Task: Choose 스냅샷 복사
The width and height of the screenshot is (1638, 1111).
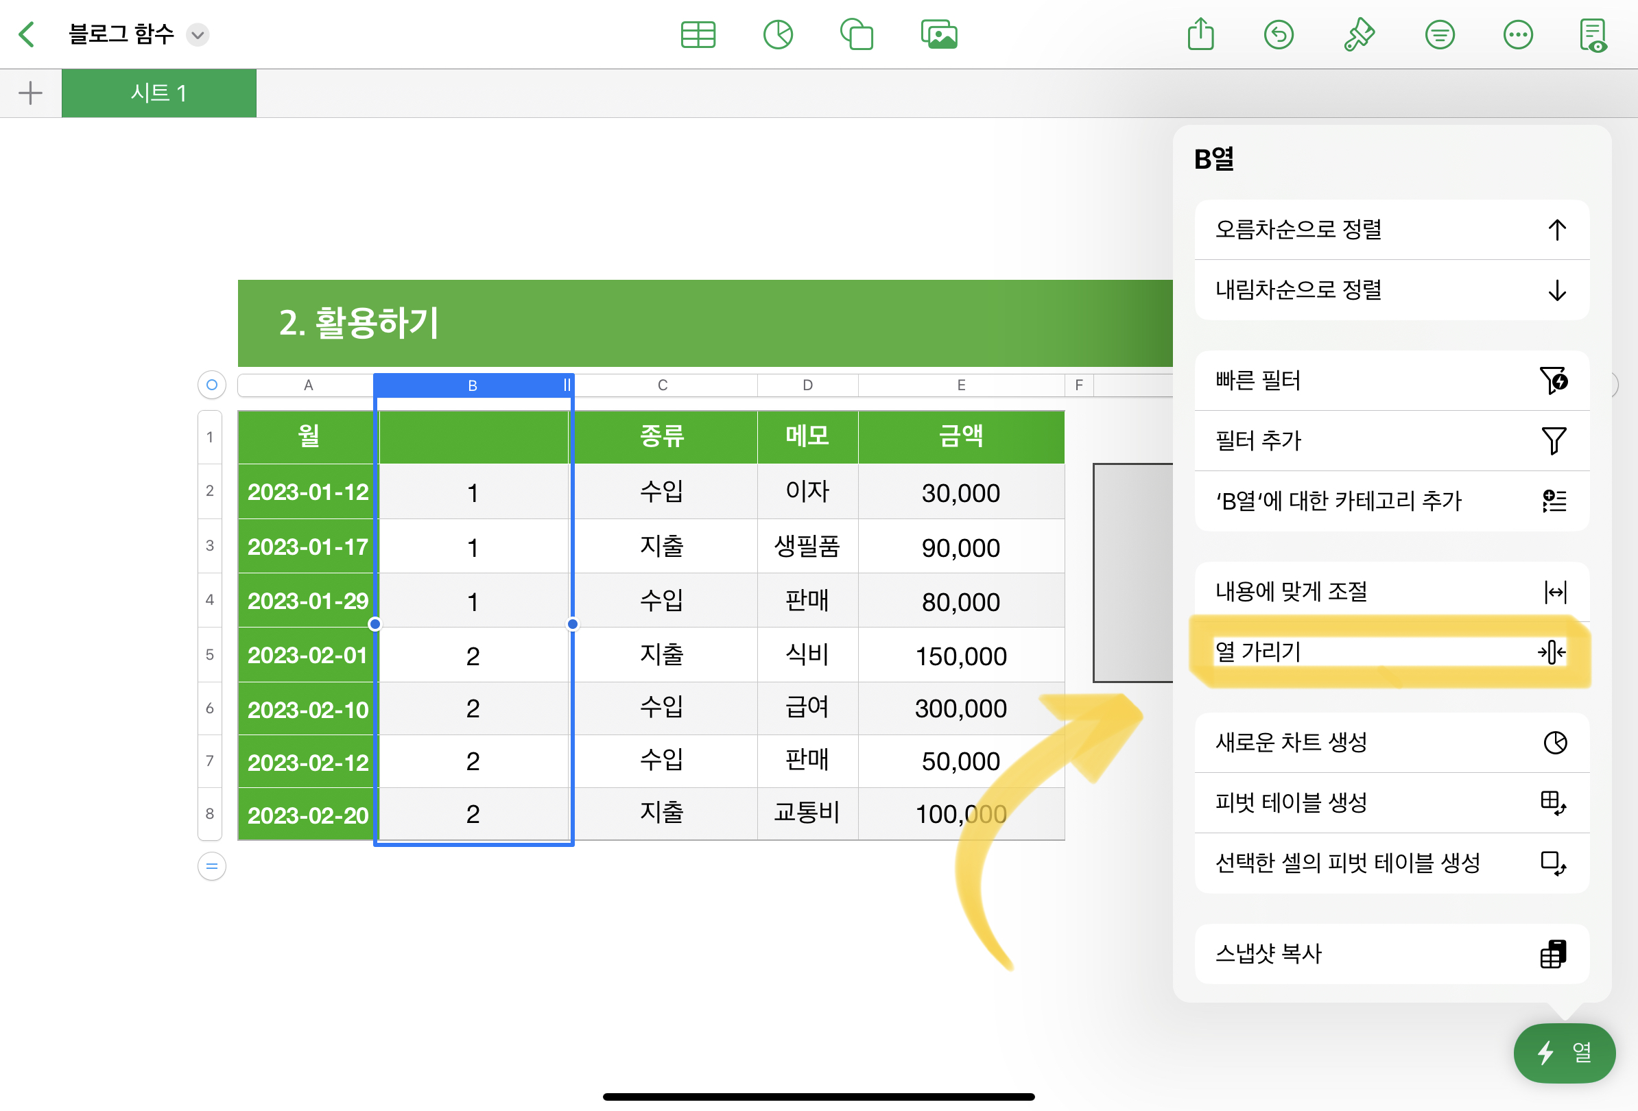Action: point(1392,954)
